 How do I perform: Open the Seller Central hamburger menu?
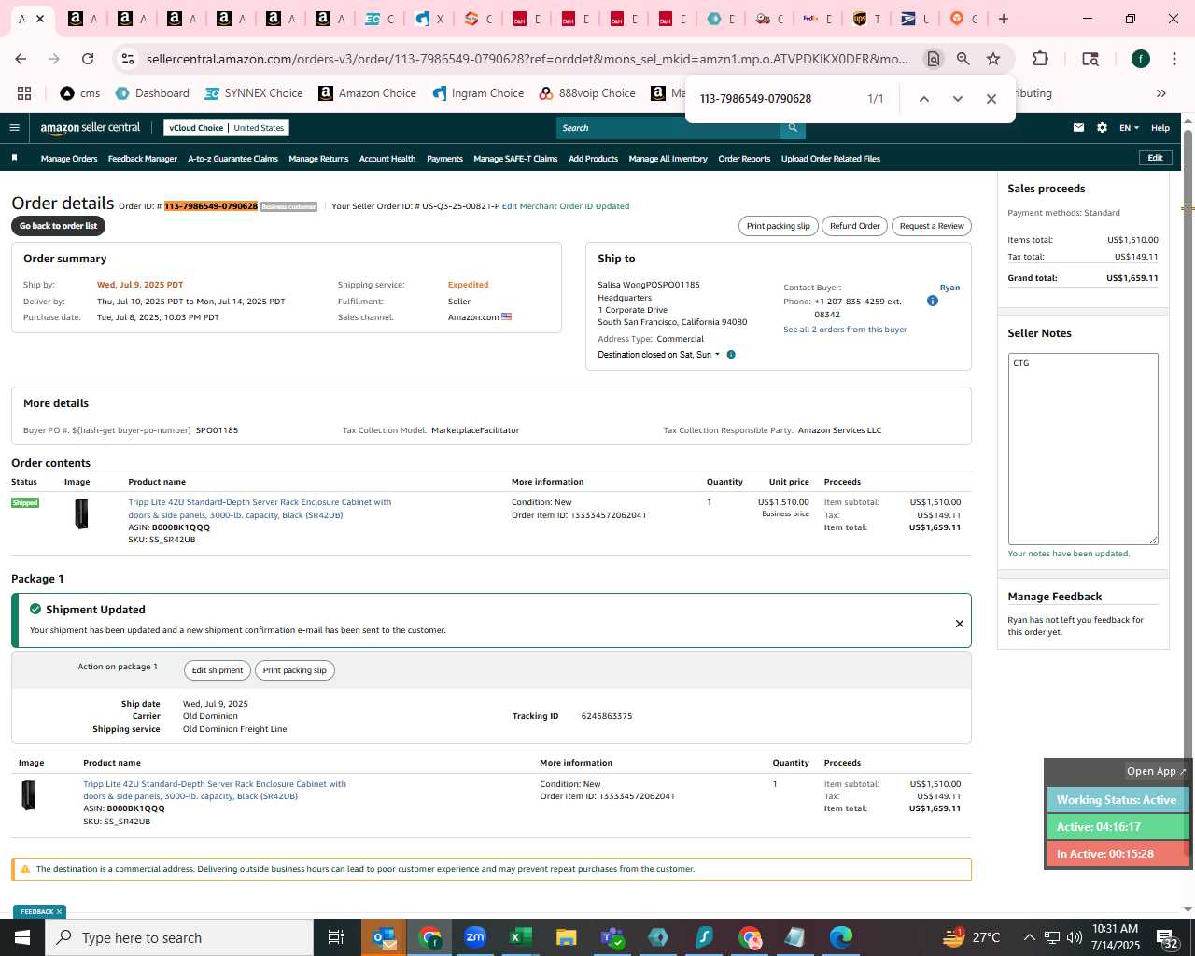[x=14, y=128]
